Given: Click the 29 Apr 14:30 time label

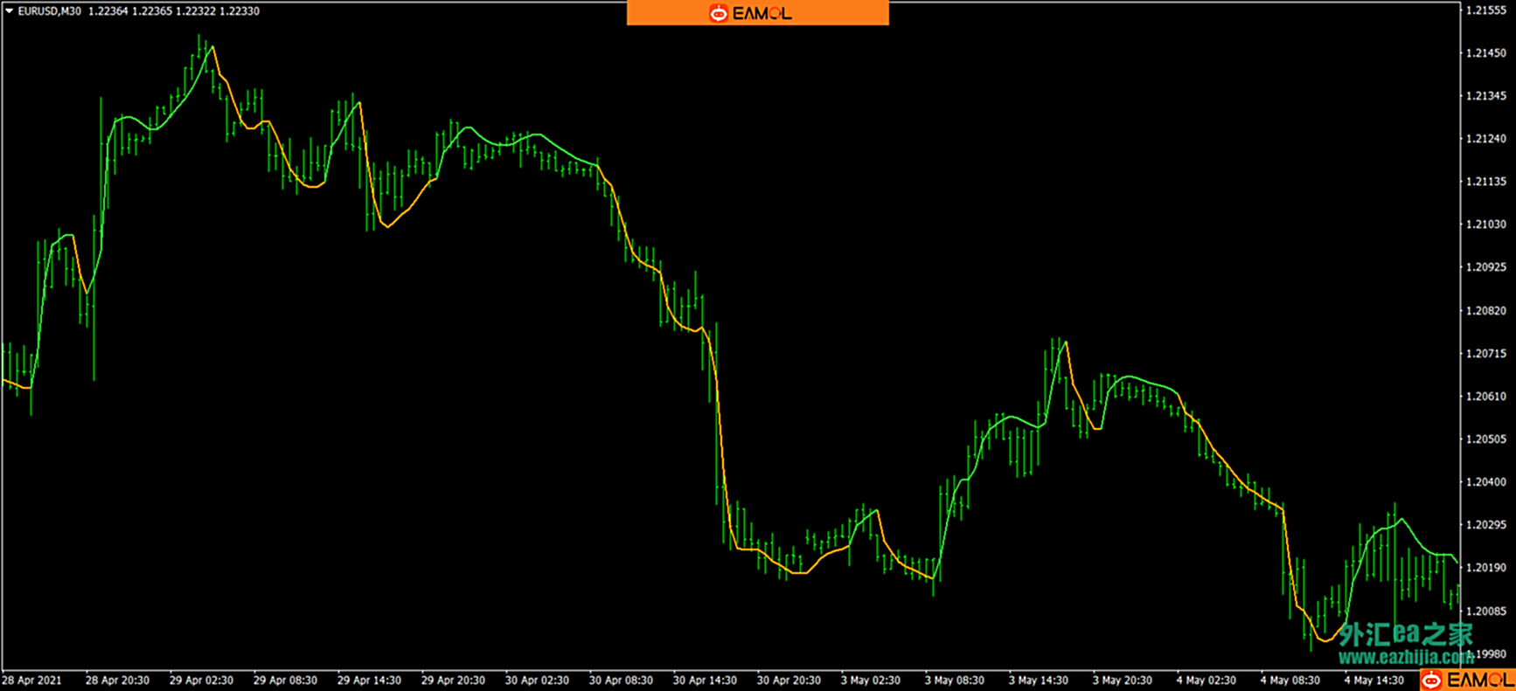Looking at the screenshot, I should tap(369, 680).
